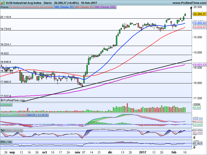Click the MACD histogram value 14,648

click(198, 125)
